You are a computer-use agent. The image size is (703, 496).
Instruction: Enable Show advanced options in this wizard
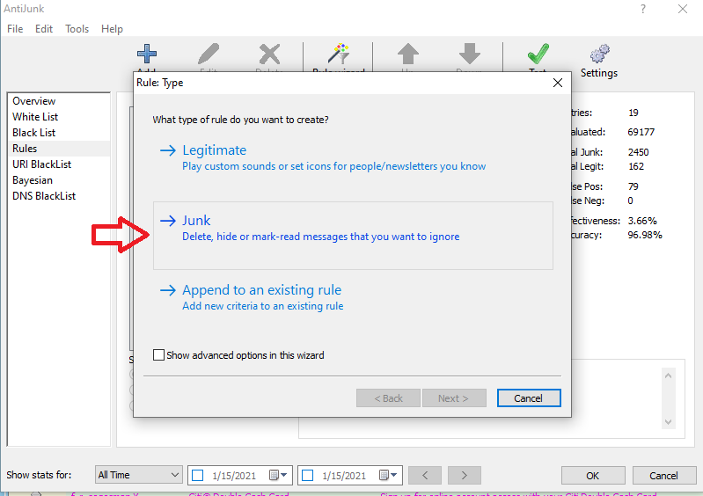click(x=158, y=355)
